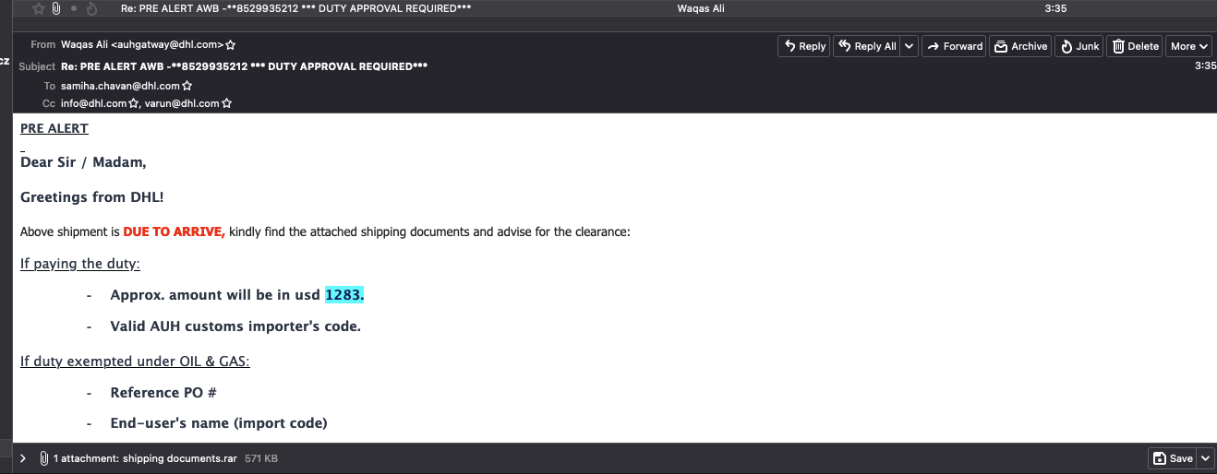
Task: Expand the attachment list chevron
Action: (x=23, y=458)
